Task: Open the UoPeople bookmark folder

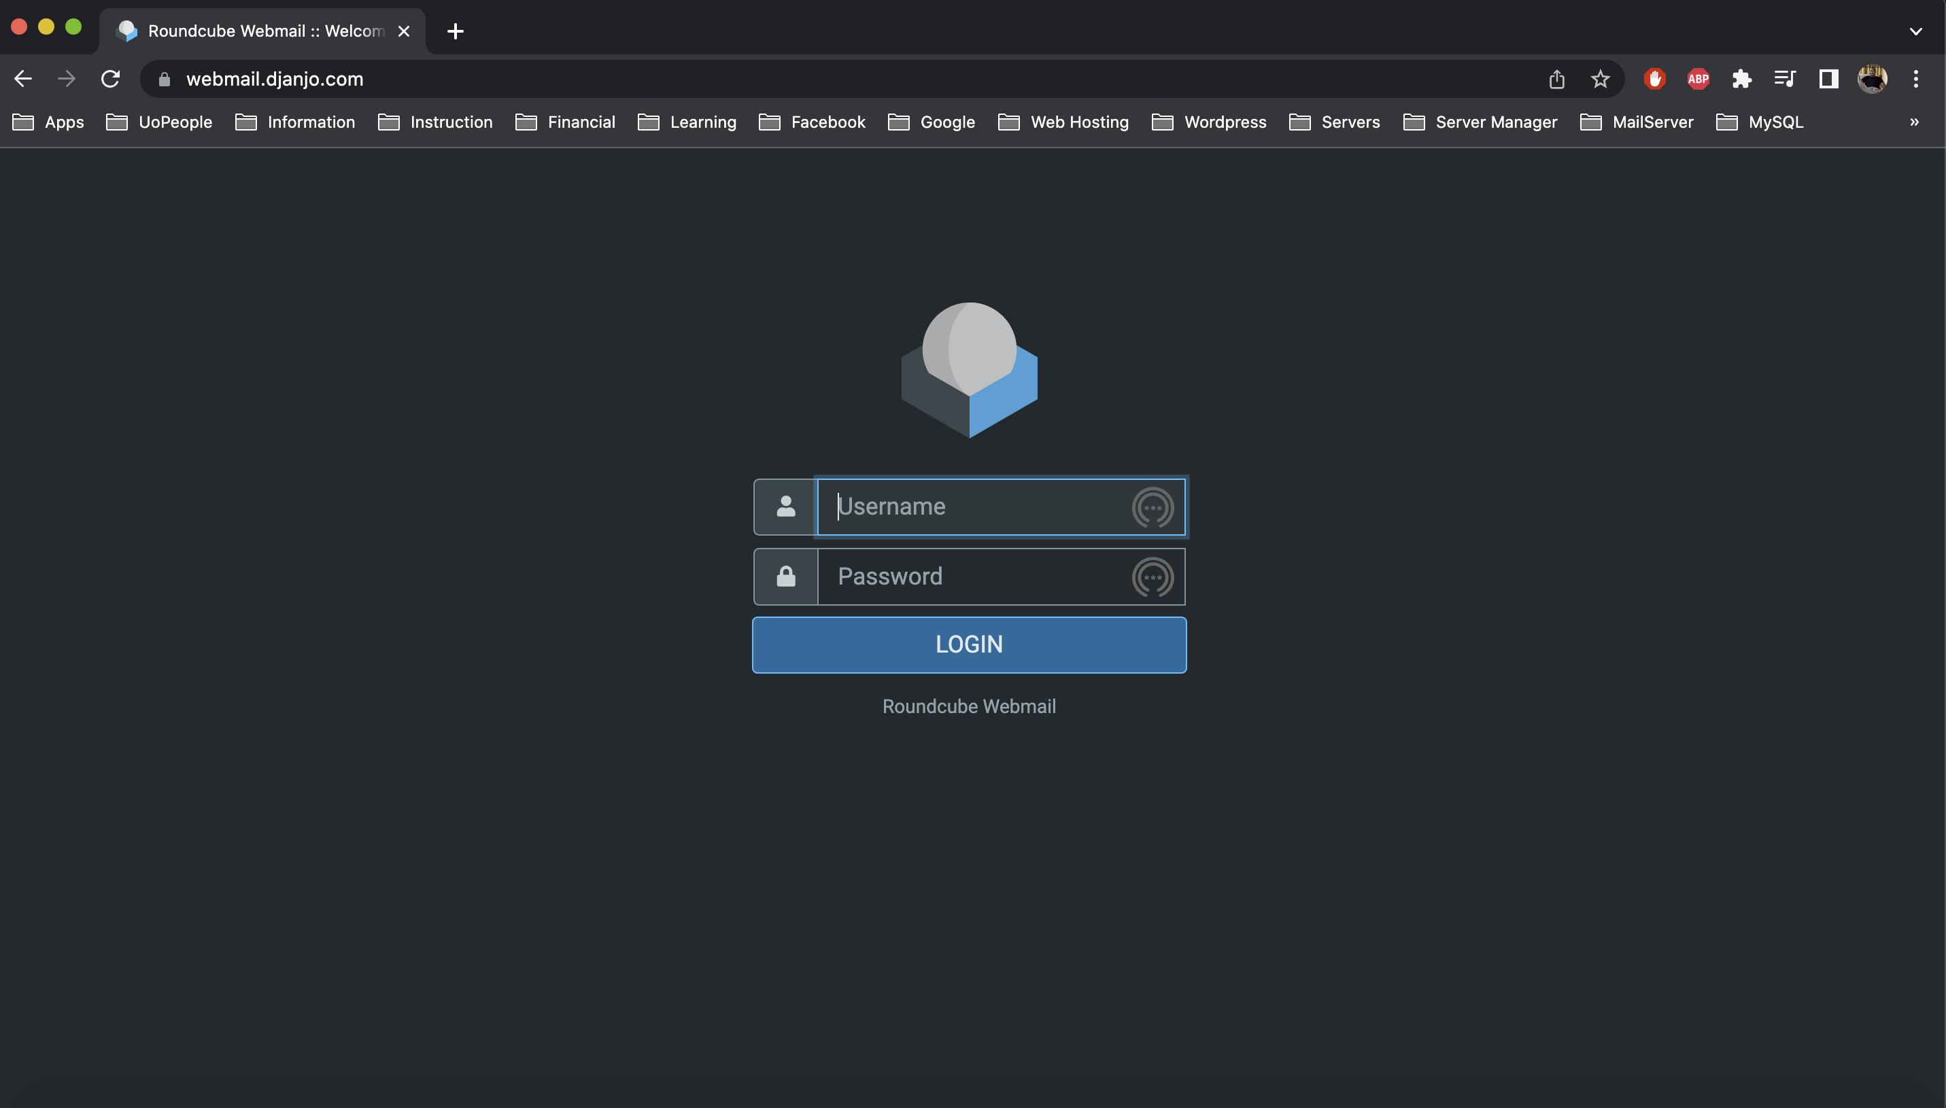Action: tap(159, 122)
